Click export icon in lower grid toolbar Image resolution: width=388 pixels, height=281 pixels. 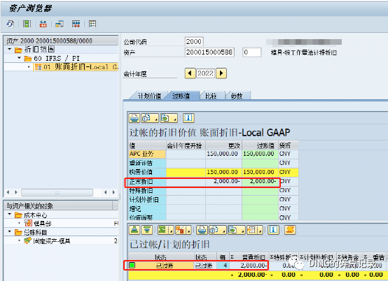233,230
